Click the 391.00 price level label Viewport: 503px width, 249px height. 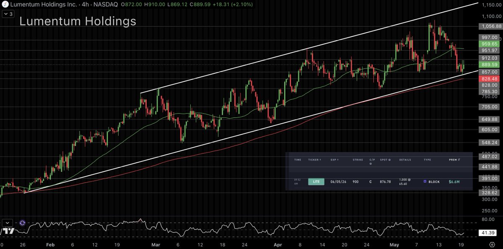click(489, 179)
